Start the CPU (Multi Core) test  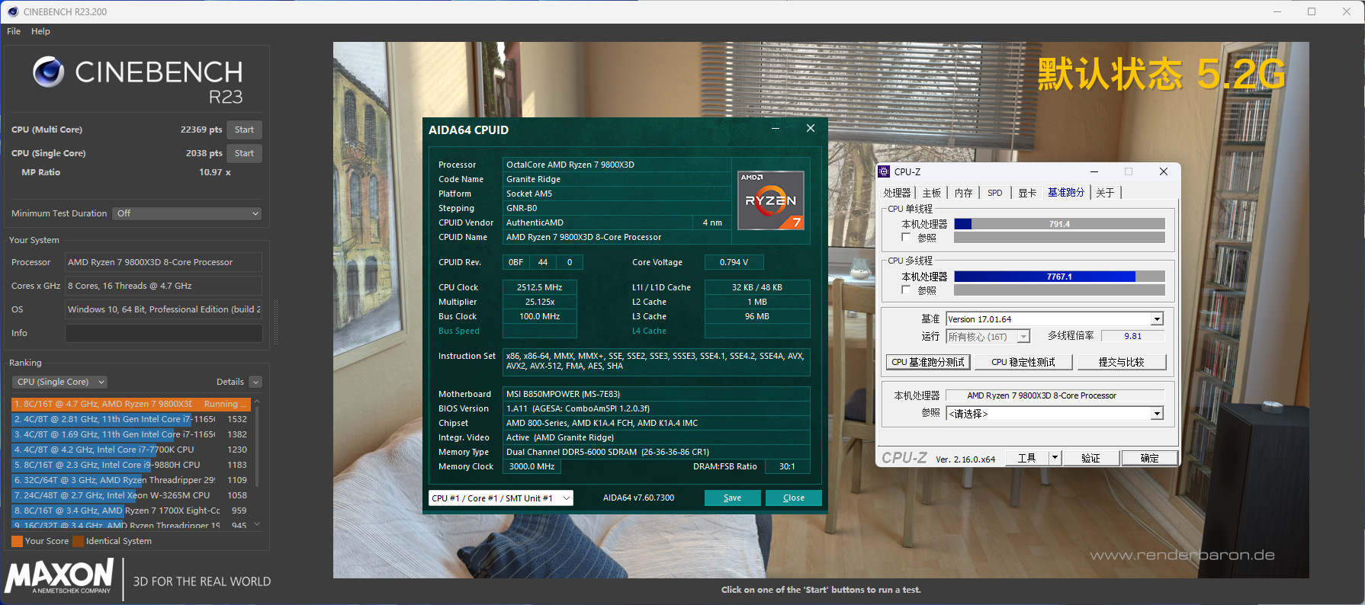pos(244,130)
